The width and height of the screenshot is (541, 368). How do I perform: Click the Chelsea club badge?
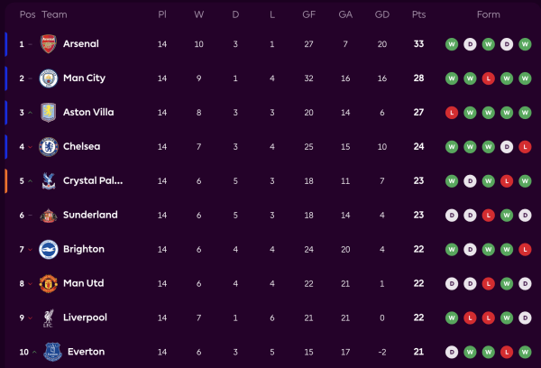pos(49,146)
